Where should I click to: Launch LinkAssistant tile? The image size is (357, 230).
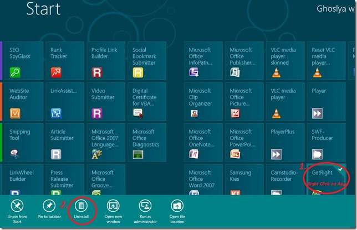pyautogui.click(x=65, y=102)
